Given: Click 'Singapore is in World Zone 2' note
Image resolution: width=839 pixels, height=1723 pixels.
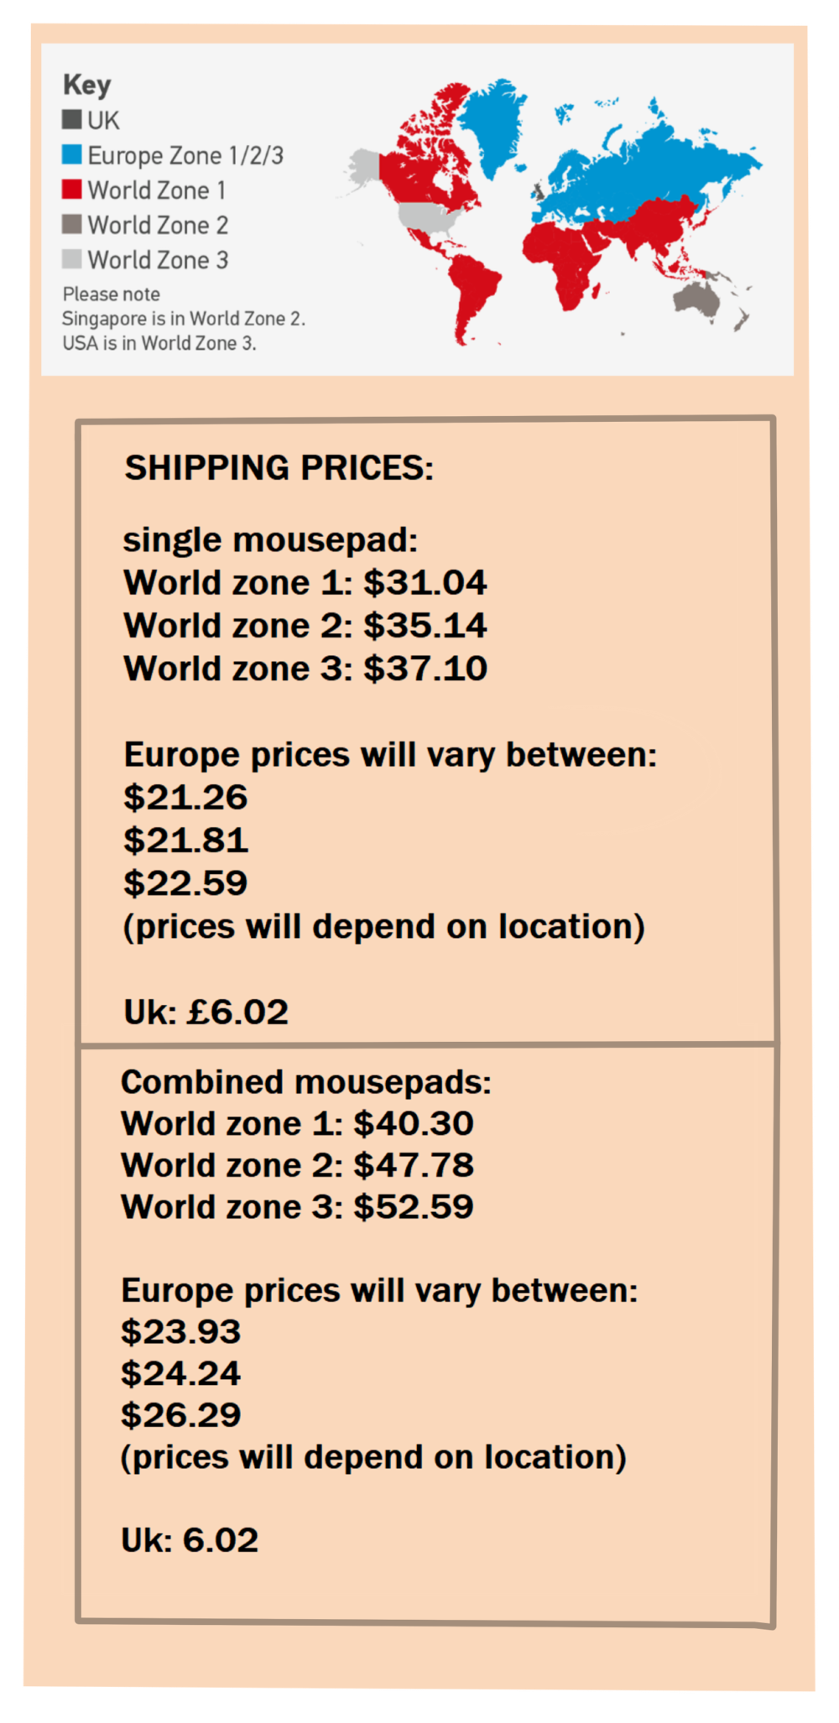Looking at the screenshot, I should pyautogui.click(x=183, y=319).
